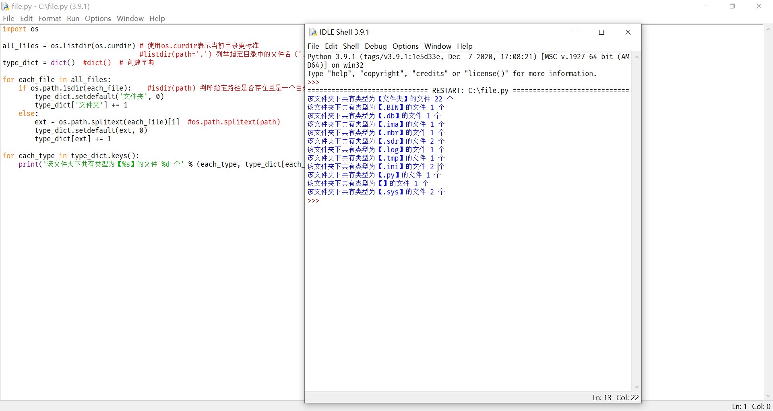
Task: Open the Options menu in IDLE Shell
Action: [405, 46]
